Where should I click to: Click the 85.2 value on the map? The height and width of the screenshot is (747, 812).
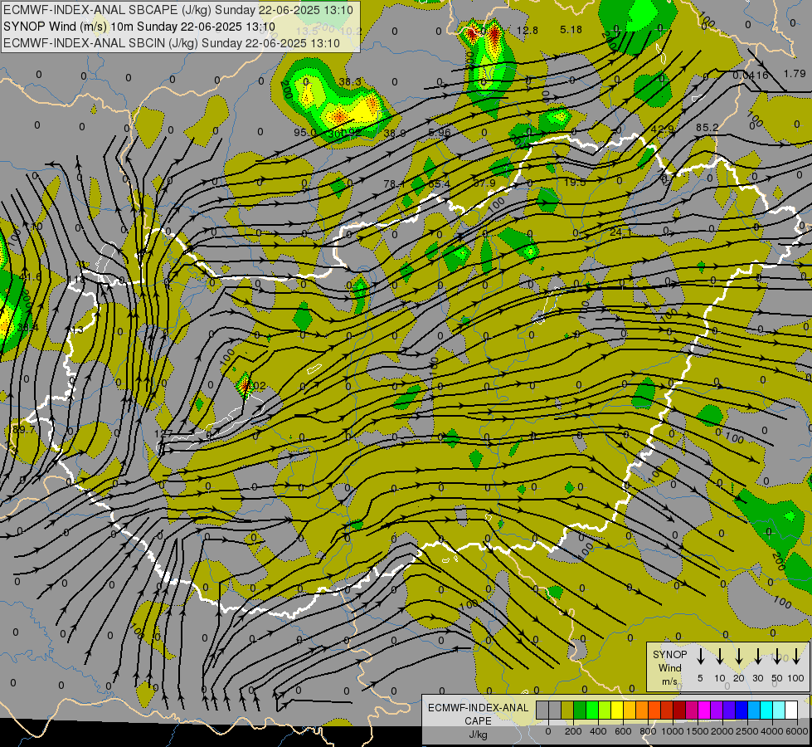click(x=707, y=128)
